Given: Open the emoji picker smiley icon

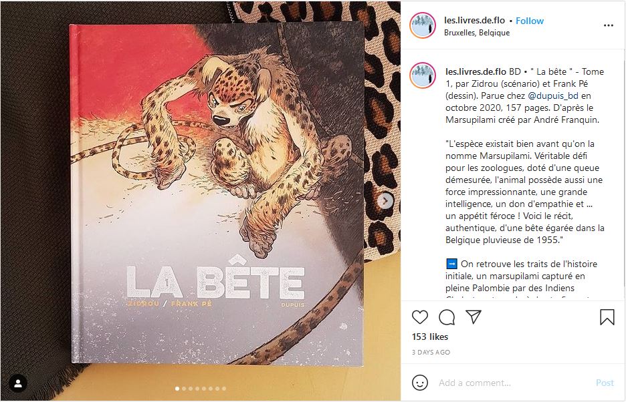Looking at the screenshot, I should coord(419,383).
